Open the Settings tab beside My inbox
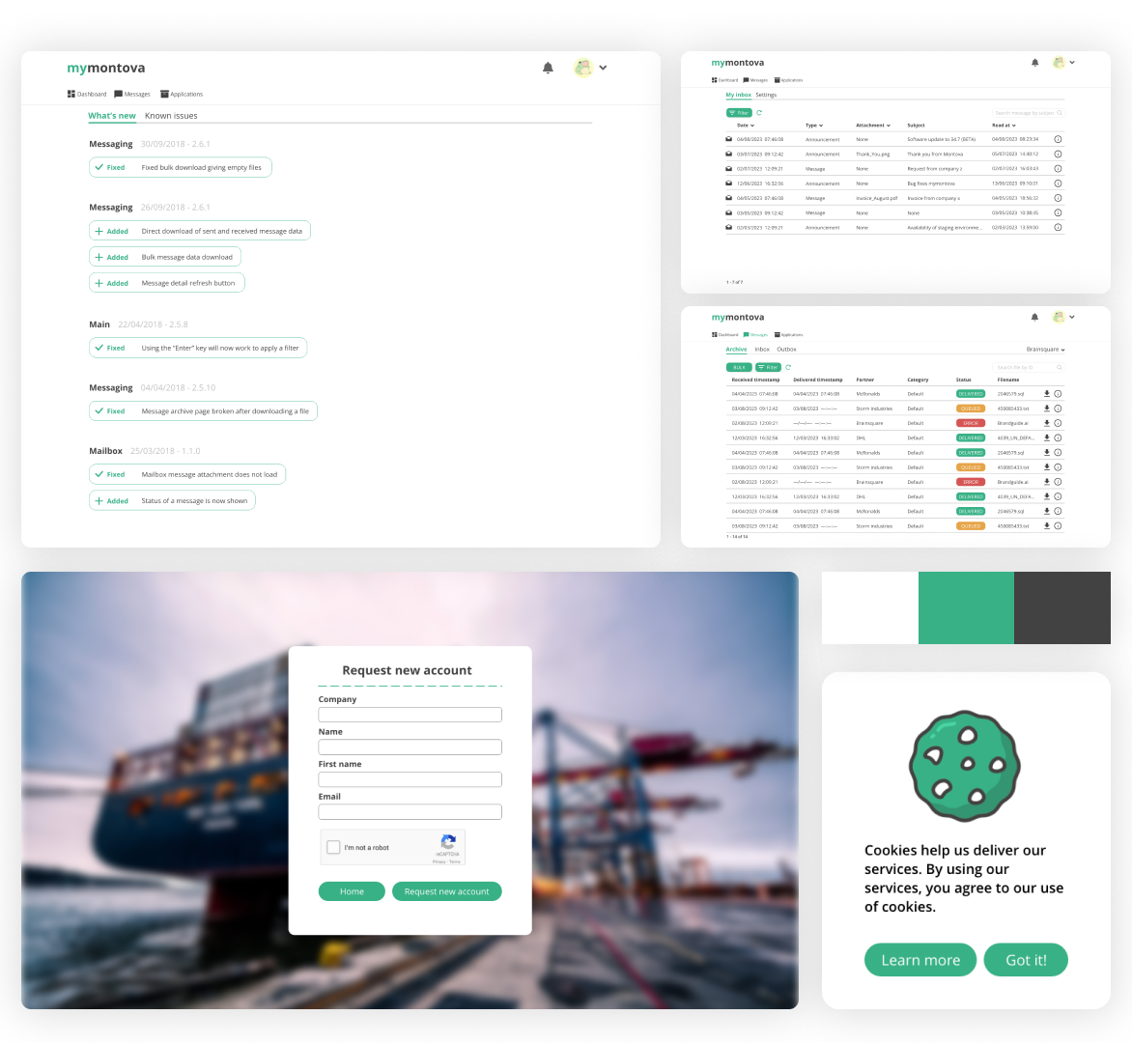1132x1043 pixels. point(766,95)
